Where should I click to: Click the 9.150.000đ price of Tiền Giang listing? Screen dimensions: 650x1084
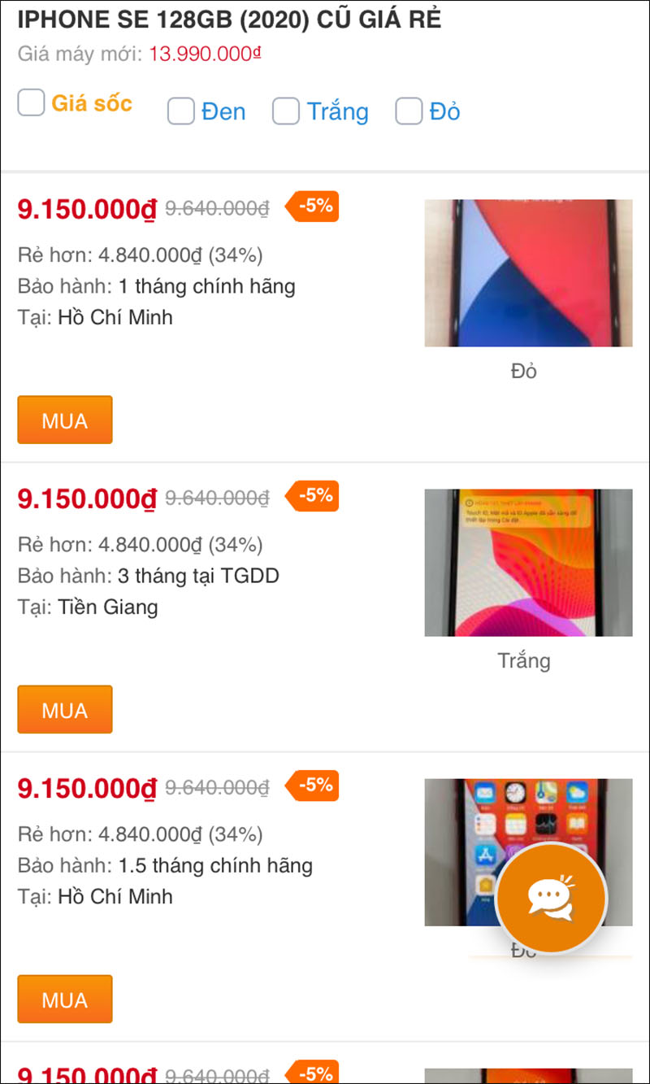(86, 498)
